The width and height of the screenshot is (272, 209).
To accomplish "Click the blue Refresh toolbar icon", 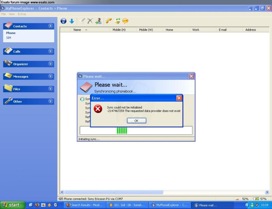I will pyautogui.click(x=64, y=21).
